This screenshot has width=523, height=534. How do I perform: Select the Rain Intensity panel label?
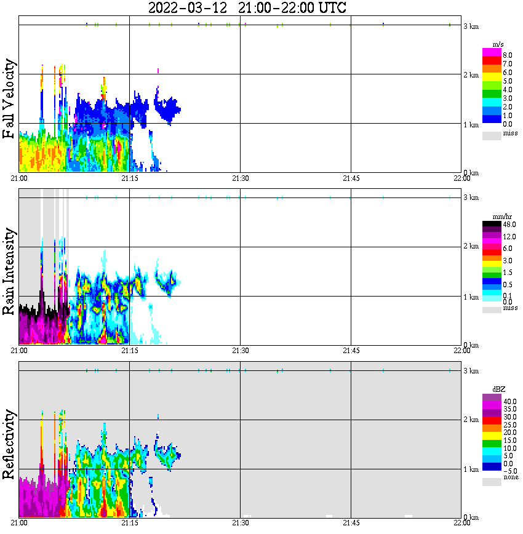pos(9,271)
